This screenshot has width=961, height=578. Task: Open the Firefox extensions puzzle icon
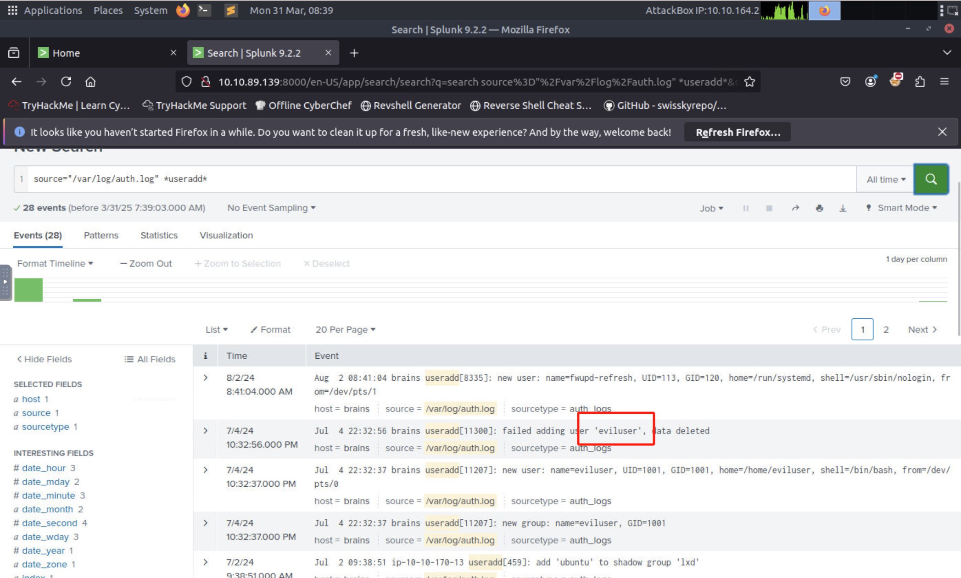920,82
